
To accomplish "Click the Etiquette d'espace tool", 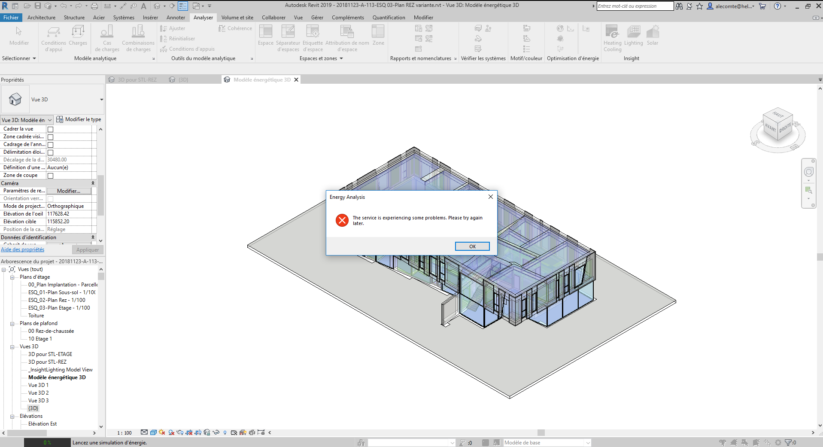I will pyautogui.click(x=313, y=38).
